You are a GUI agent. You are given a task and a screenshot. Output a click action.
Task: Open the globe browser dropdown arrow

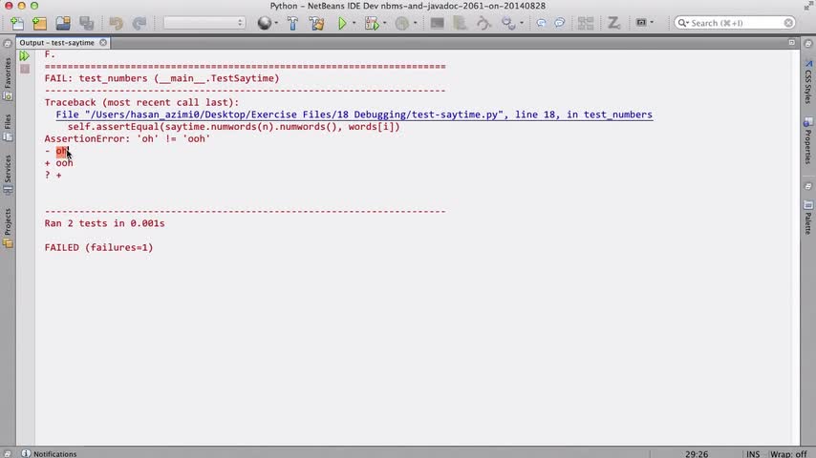tap(276, 23)
